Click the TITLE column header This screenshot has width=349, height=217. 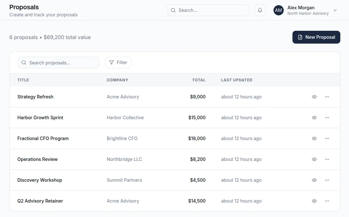pyautogui.click(x=23, y=80)
